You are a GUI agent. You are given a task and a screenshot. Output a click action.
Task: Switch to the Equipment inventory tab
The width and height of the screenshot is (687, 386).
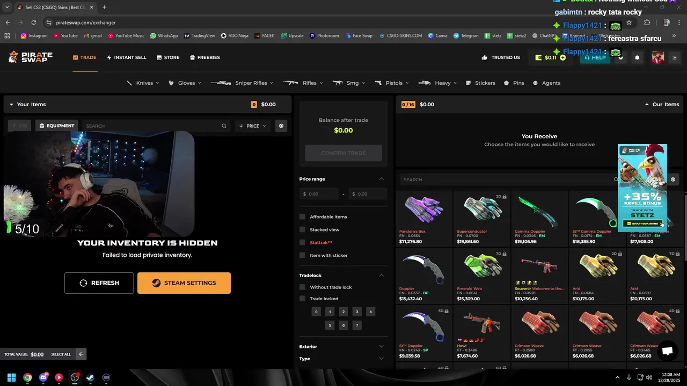56,126
